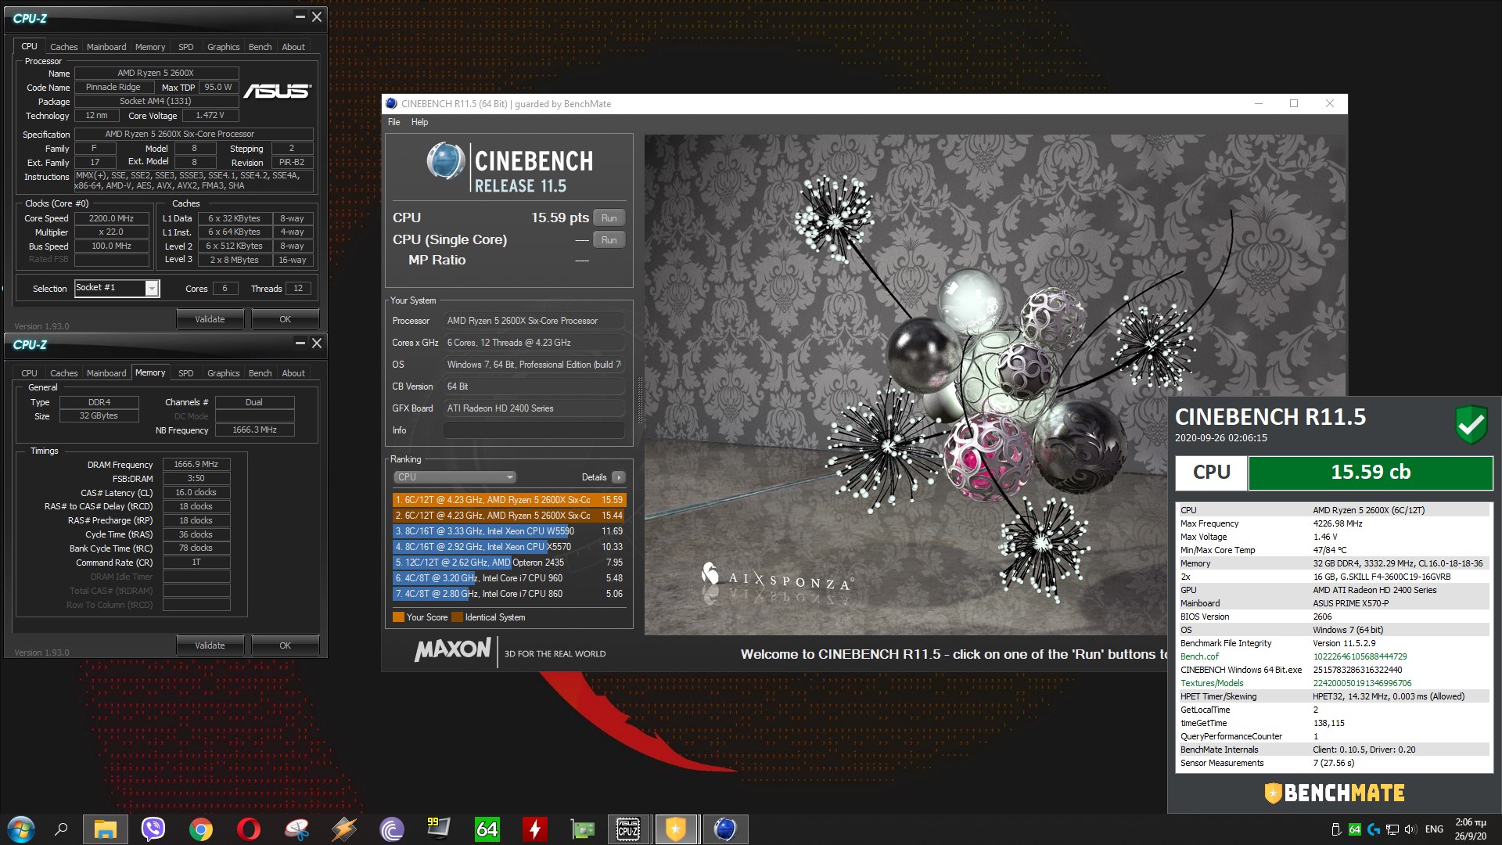Click the MAXON logo in Cinebench

click(452, 650)
